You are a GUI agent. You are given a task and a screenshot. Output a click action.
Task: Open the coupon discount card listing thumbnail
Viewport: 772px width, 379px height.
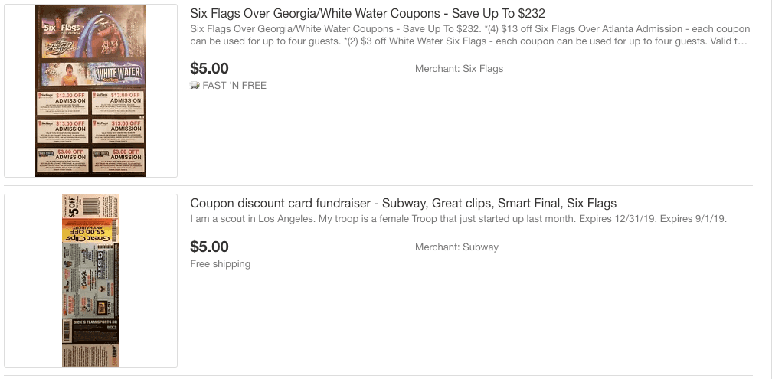point(90,280)
